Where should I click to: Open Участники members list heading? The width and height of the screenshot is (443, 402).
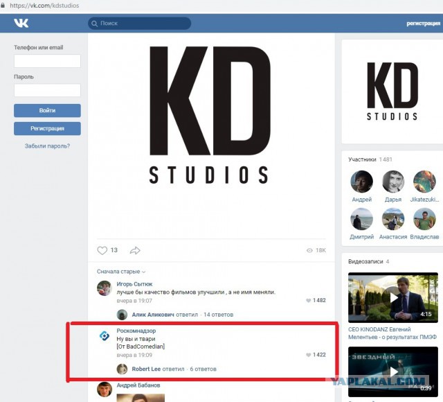click(x=362, y=159)
